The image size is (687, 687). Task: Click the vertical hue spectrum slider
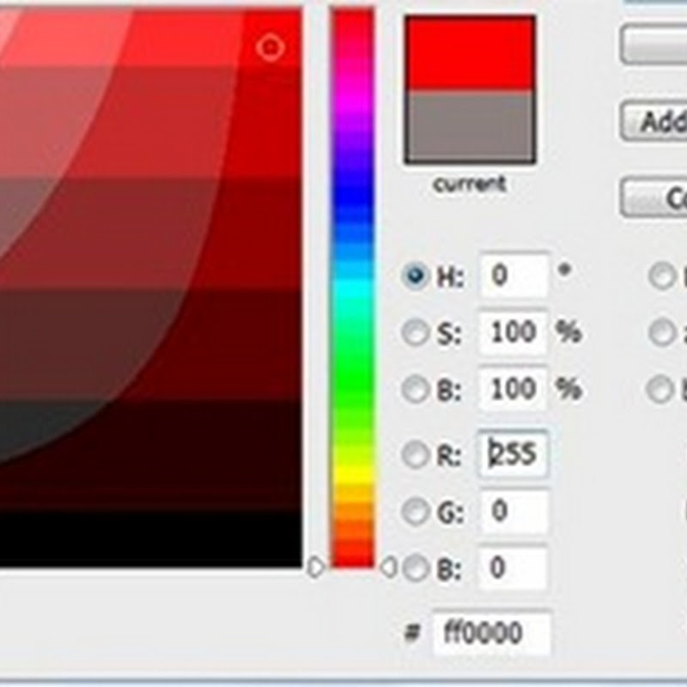[353, 289]
